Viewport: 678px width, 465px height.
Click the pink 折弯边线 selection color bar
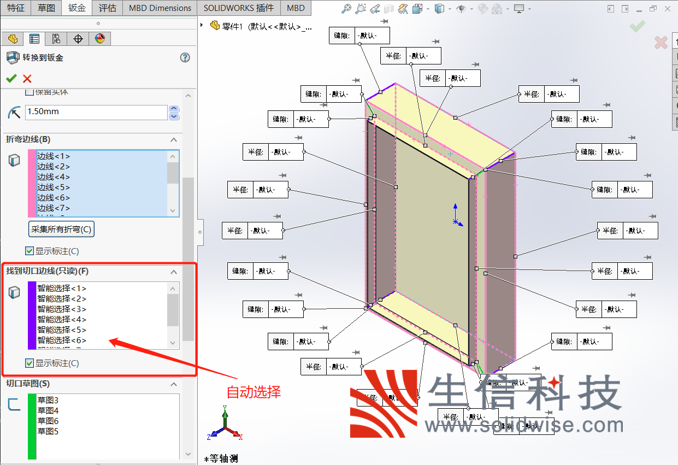point(32,183)
